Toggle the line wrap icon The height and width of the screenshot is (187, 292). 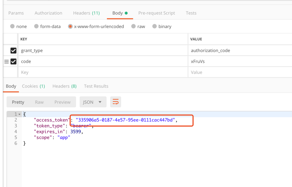click(116, 102)
